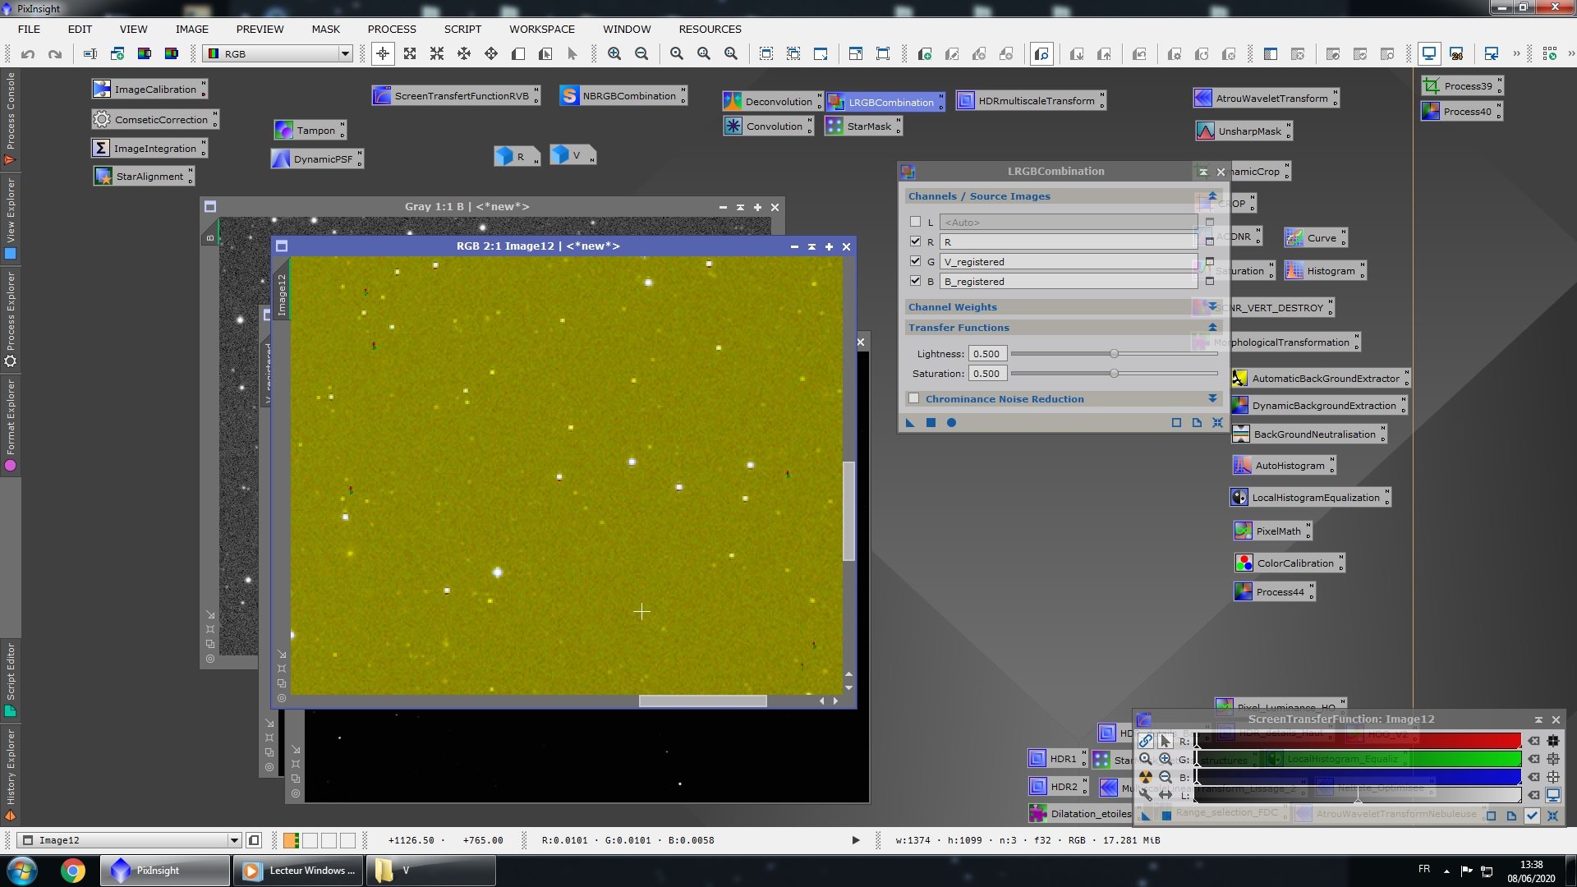Open the SCRIPT menu
Screen dimensions: 1577x887
[x=462, y=29]
